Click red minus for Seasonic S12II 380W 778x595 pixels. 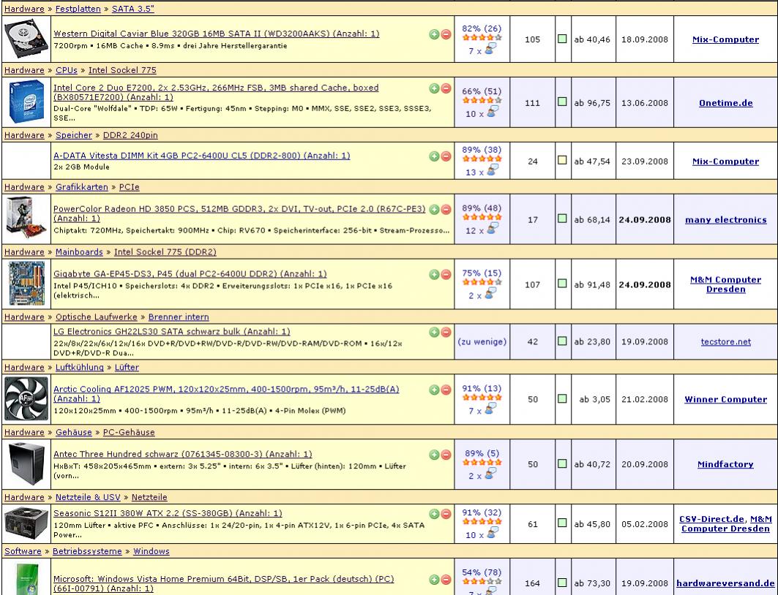446,514
